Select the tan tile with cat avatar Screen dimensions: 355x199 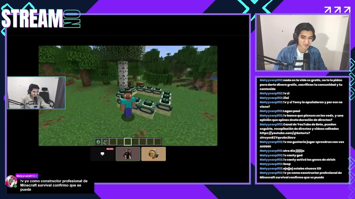(153, 154)
